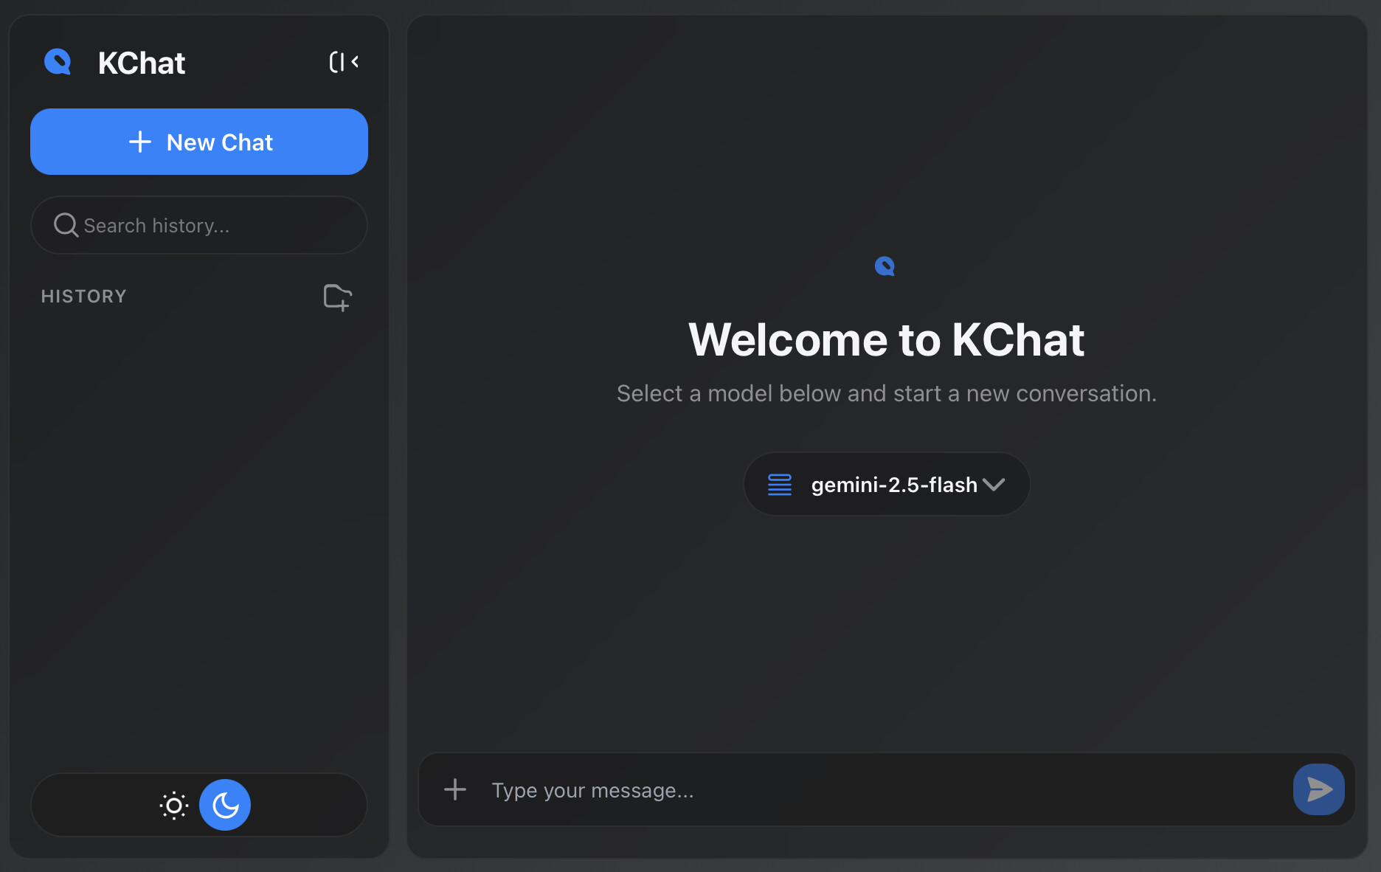Click the model list icon beside gemini-2.5-flash

click(780, 485)
